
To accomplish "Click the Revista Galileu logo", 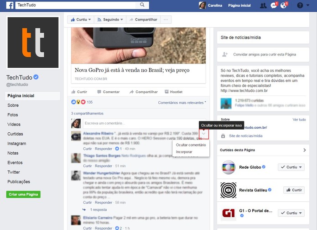I will tap(229, 190).
